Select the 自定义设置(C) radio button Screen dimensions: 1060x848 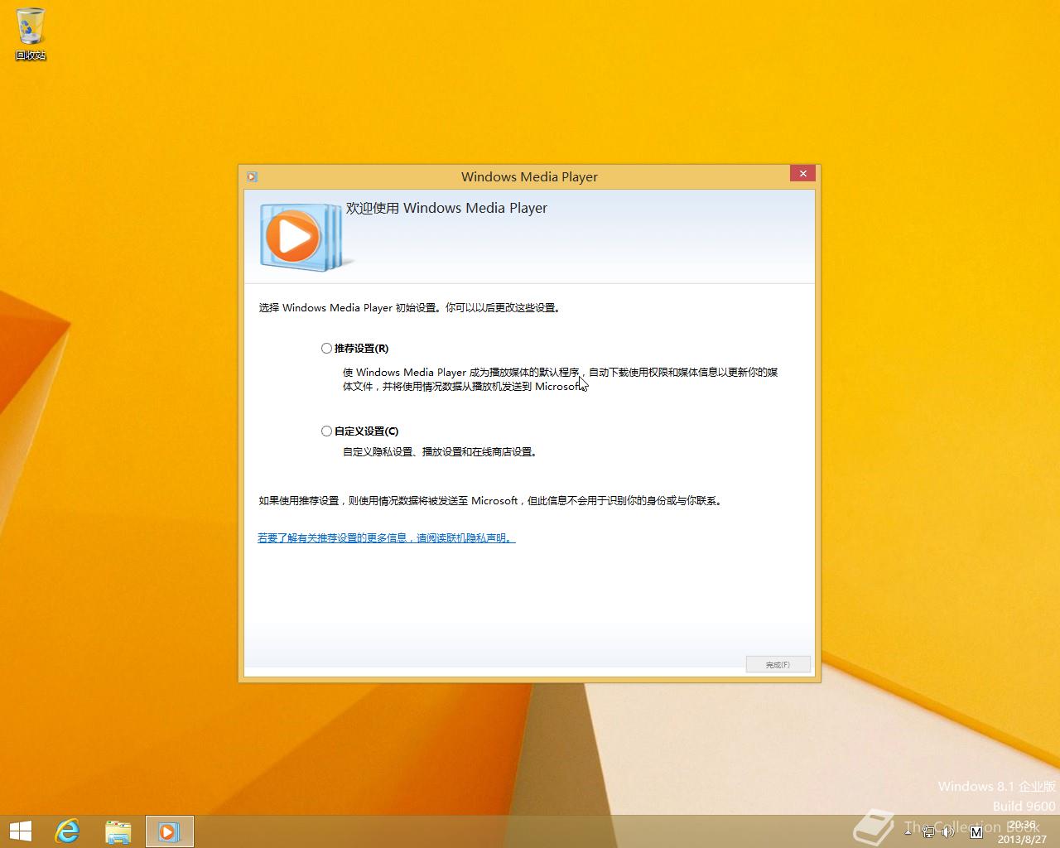pyautogui.click(x=326, y=431)
